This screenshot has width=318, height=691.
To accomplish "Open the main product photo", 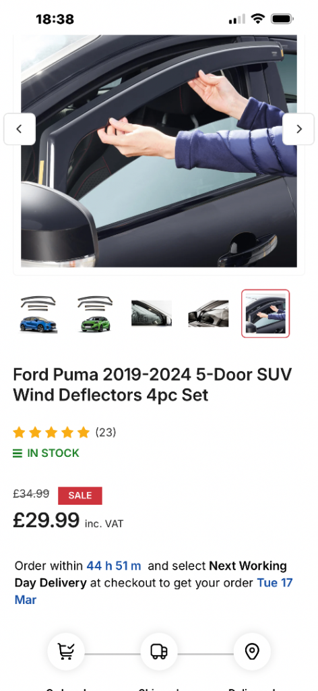I will [159, 150].
